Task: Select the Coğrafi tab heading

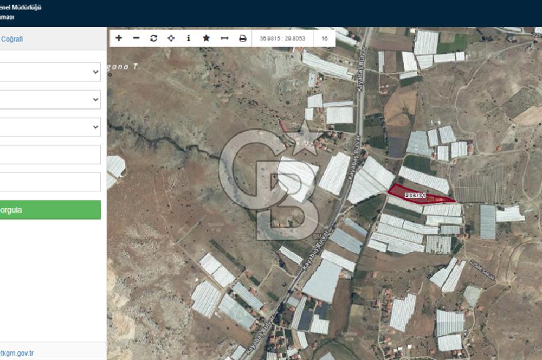Action: (x=12, y=39)
